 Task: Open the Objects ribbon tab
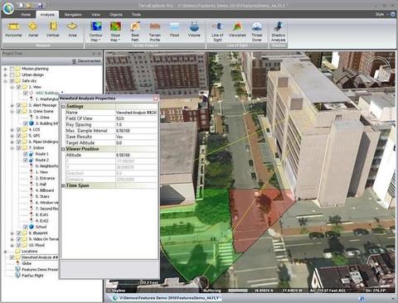pyautogui.click(x=116, y=15)
